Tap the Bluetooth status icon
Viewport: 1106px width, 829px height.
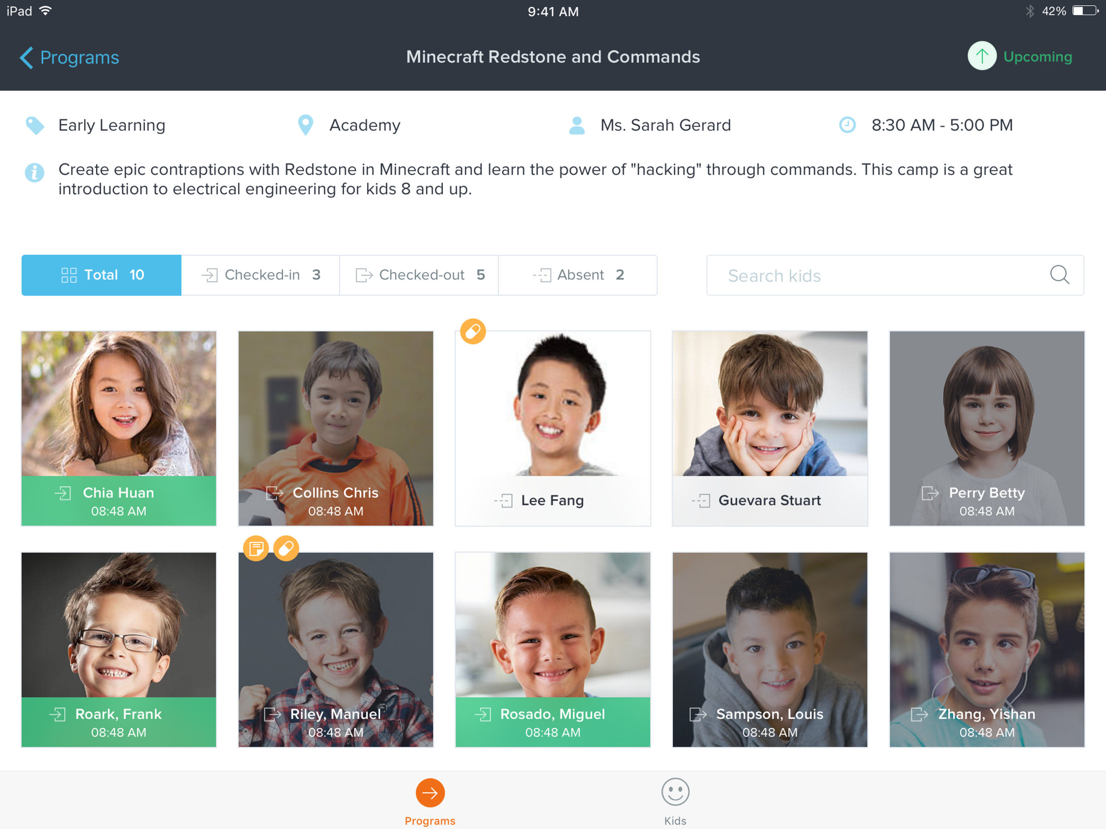[x=1029, y=11]
